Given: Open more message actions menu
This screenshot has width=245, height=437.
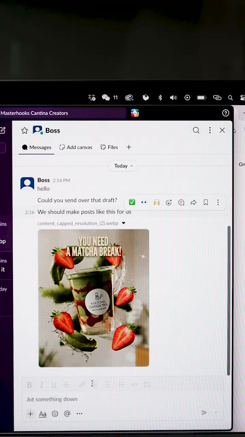Looking at the screenshot, I should [218, 202].
